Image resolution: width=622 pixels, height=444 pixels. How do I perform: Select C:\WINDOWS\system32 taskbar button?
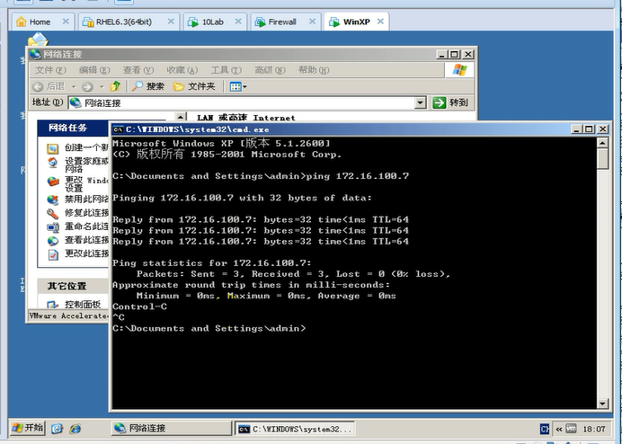pyautogui.click(x=295, y=429)
